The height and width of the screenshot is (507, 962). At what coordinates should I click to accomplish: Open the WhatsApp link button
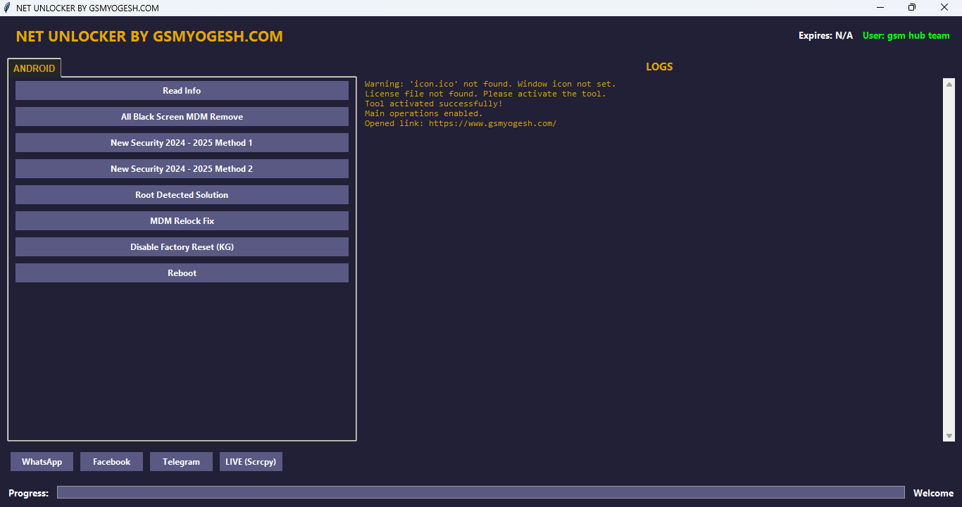point(42,462)
